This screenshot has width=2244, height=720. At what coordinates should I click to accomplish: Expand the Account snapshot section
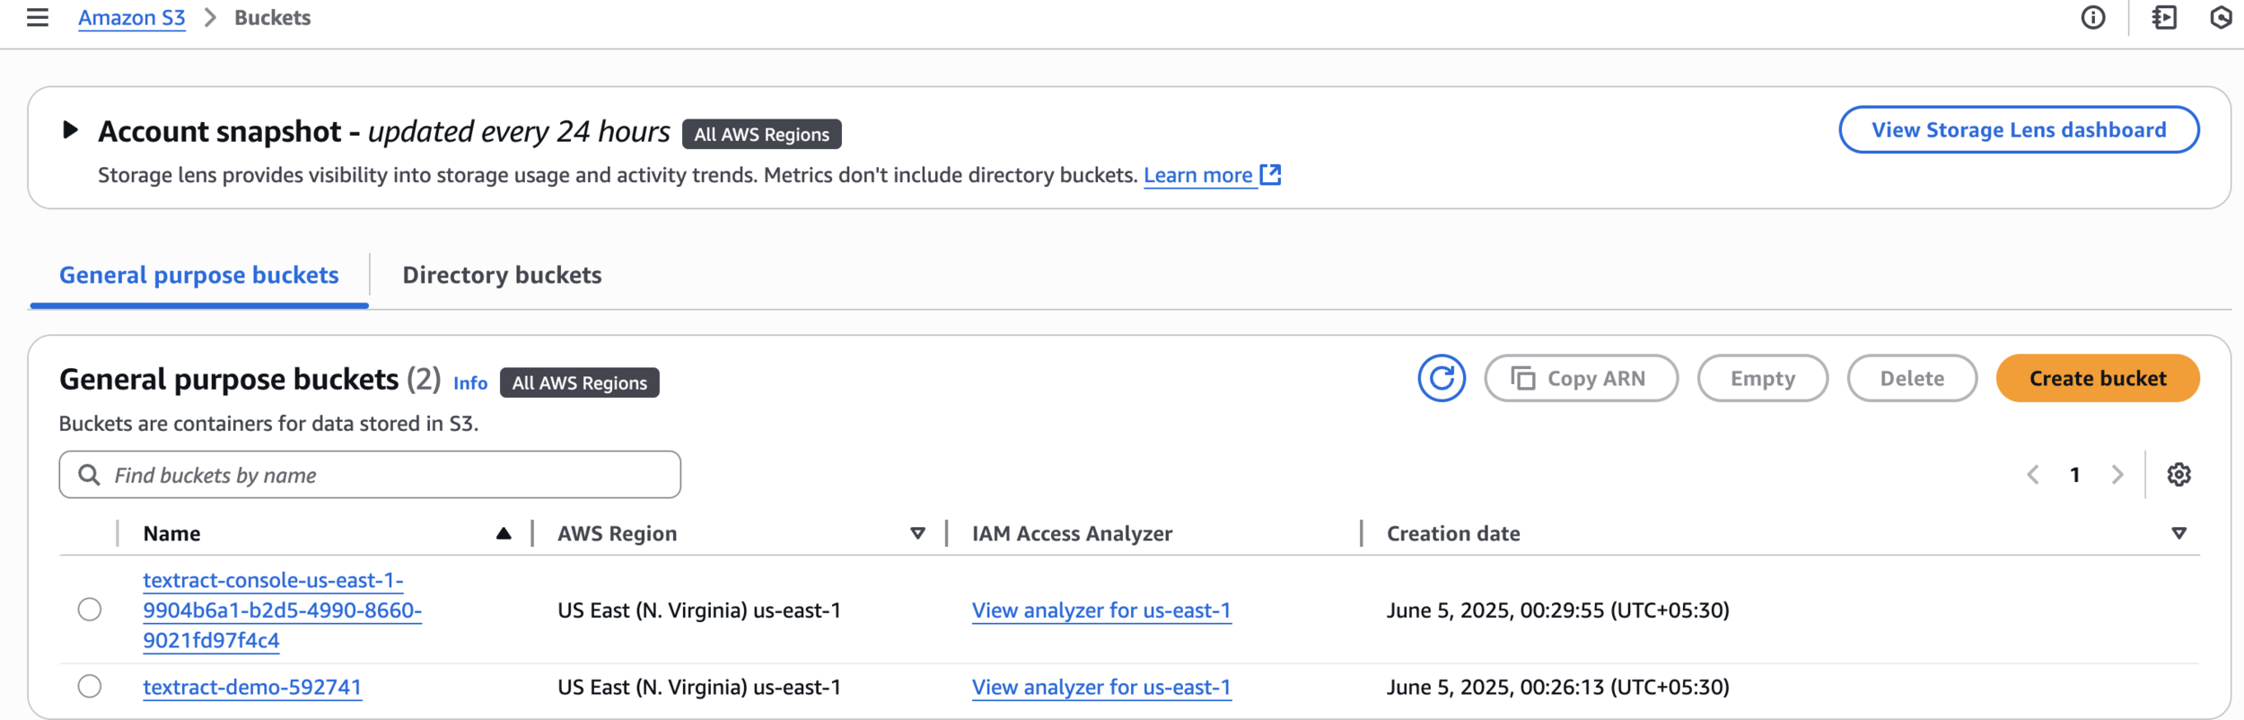click(x=70, y=130)
